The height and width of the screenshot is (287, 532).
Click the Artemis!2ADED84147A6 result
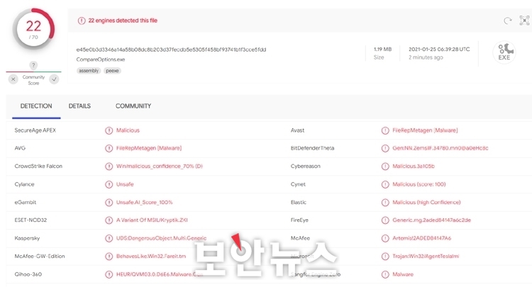point(422,238)
